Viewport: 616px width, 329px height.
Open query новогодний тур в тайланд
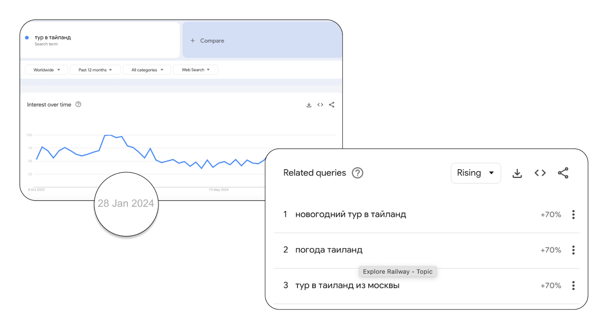point(351,215)
